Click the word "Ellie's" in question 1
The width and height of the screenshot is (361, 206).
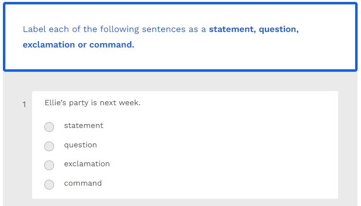click(x=55, y=103)
